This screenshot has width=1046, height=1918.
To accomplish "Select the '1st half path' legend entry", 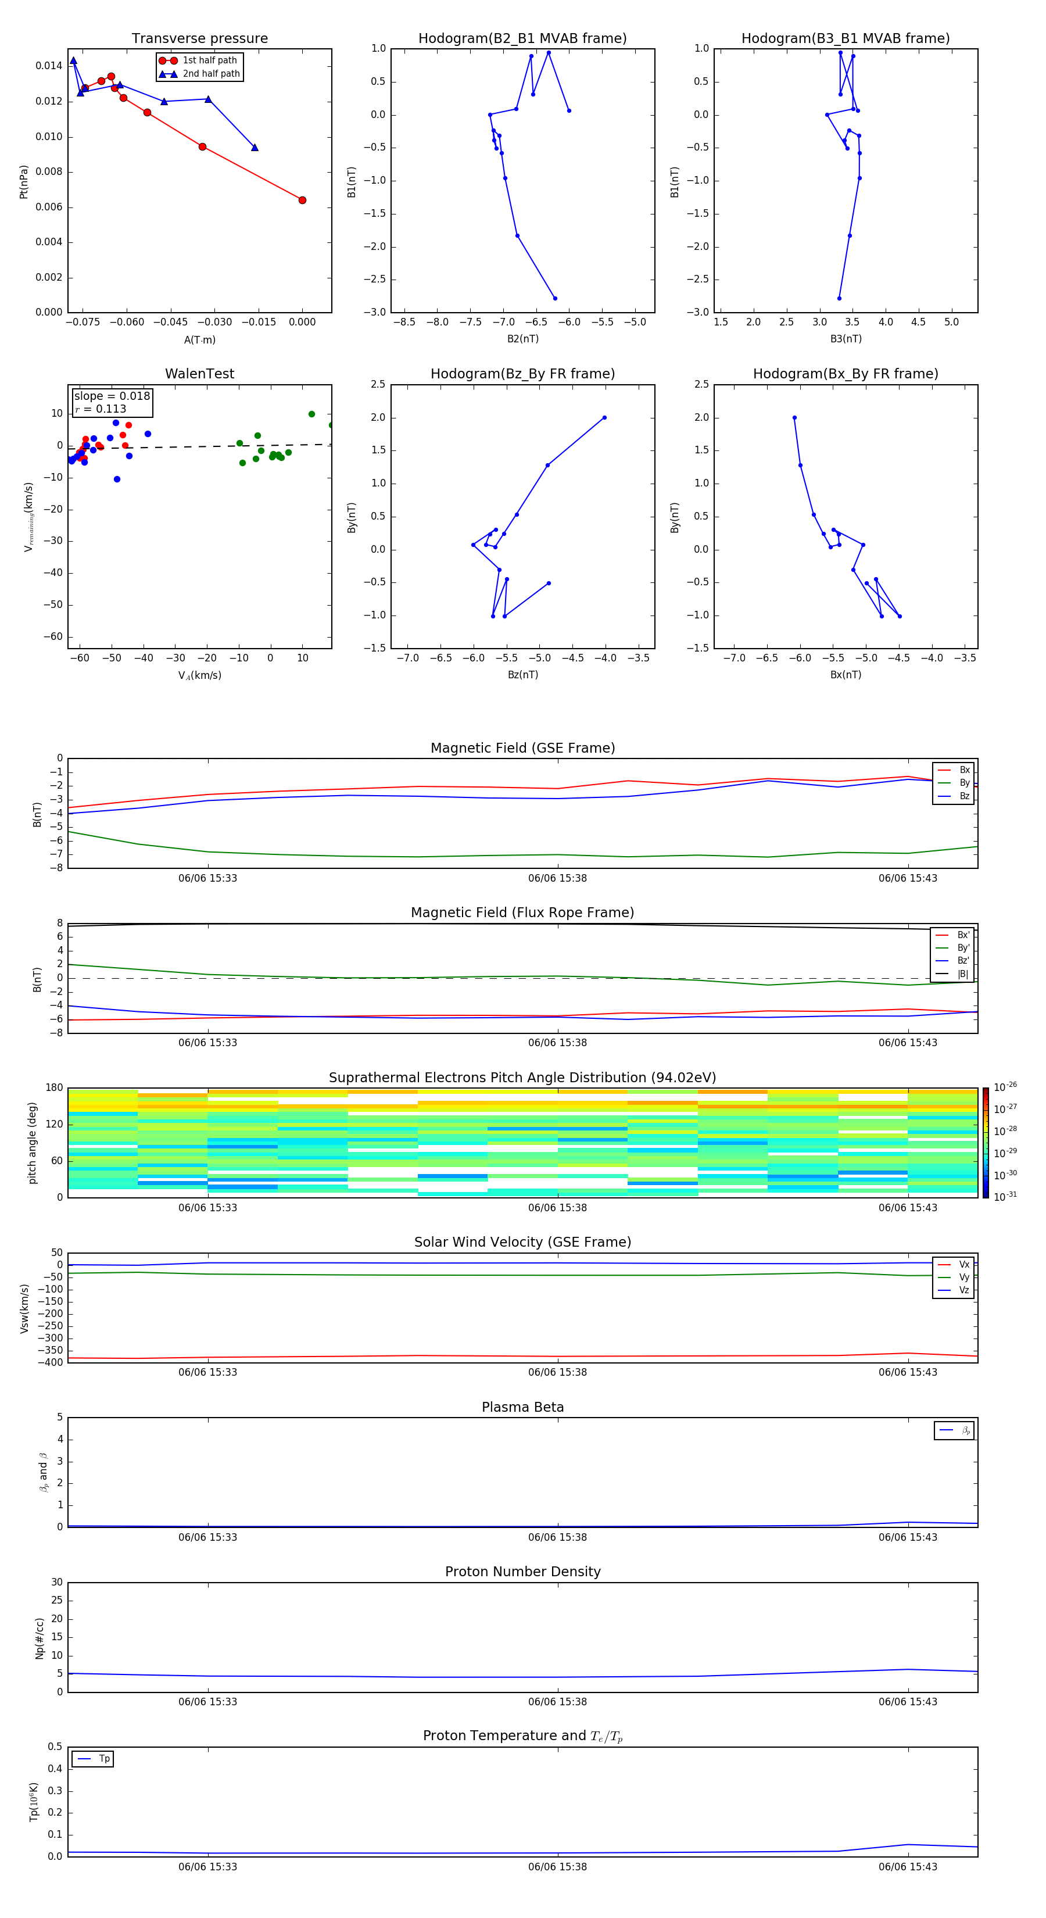I will [199, 60].
